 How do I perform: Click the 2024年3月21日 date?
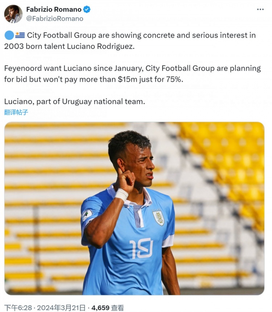61,308
